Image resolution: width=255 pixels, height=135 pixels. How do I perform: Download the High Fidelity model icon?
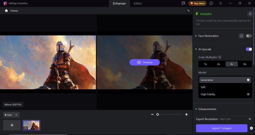248,94
